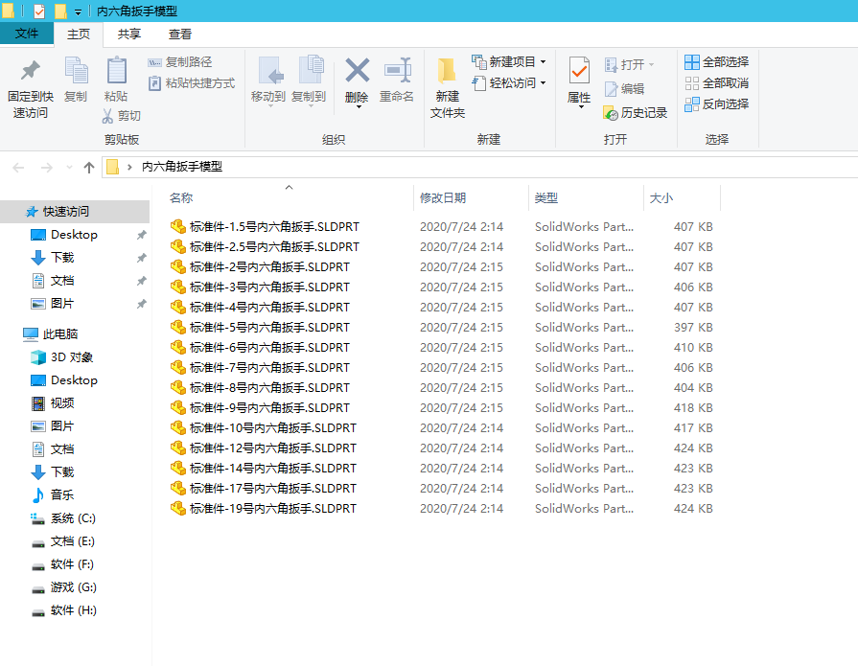Open the 文件 file tab
Viewport: 858px width, 666px height.
coord(27,34)
